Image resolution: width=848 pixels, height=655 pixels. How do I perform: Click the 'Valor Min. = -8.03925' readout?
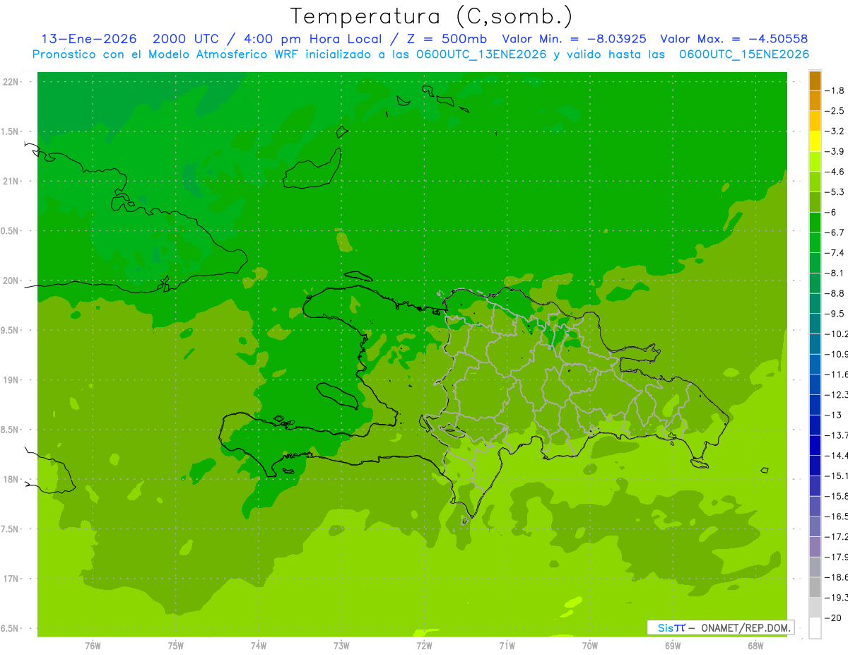pyautogui.click(x=573, y=39)
